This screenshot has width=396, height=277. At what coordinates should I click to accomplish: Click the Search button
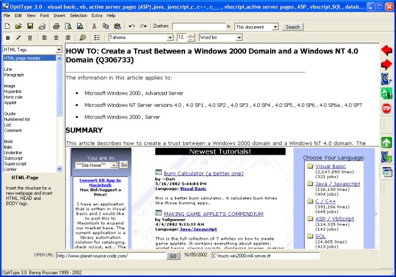[293, 27]
